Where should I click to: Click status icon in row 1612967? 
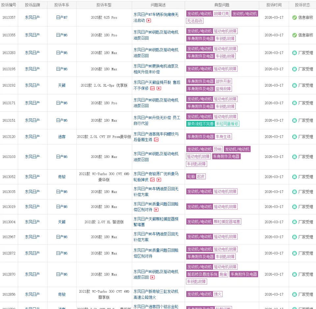click(x=294, y=237)
